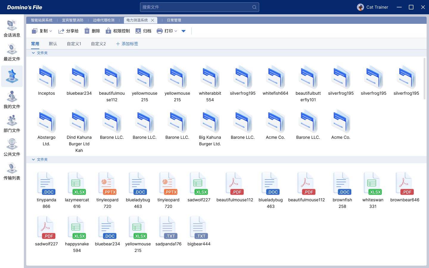Open the blue toolbar overflow arrow
Screen dimensions: 429x268
point(184,31)
